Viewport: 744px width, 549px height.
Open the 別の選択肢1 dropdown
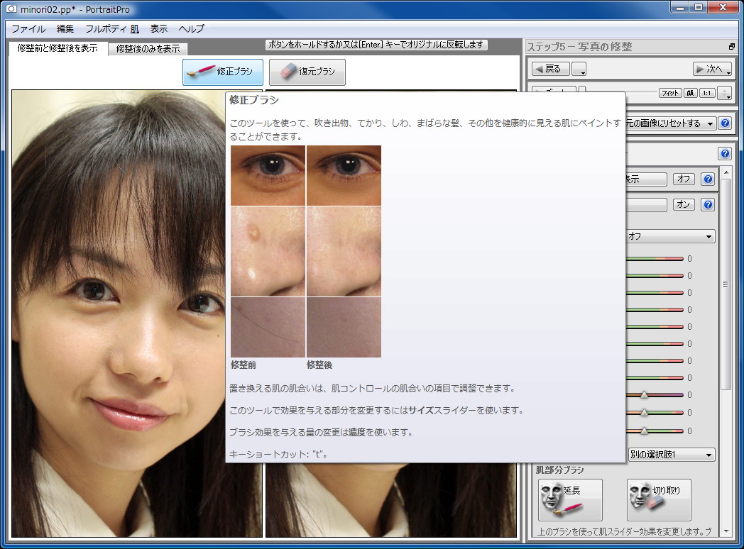pyautogui.click(x=672, y=455)
